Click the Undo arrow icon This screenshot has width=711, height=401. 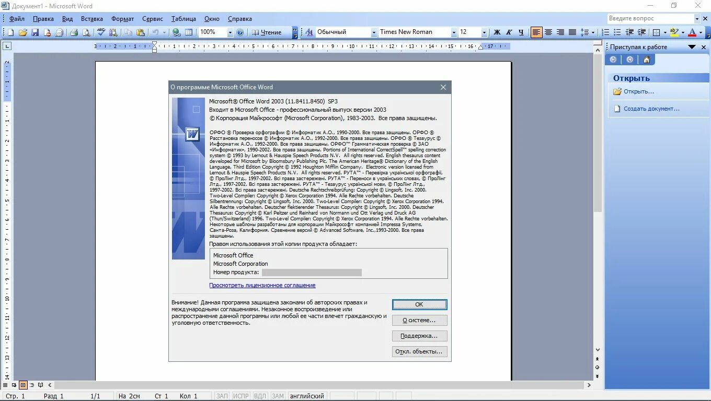pyautogui.click(x=155, y=32)
